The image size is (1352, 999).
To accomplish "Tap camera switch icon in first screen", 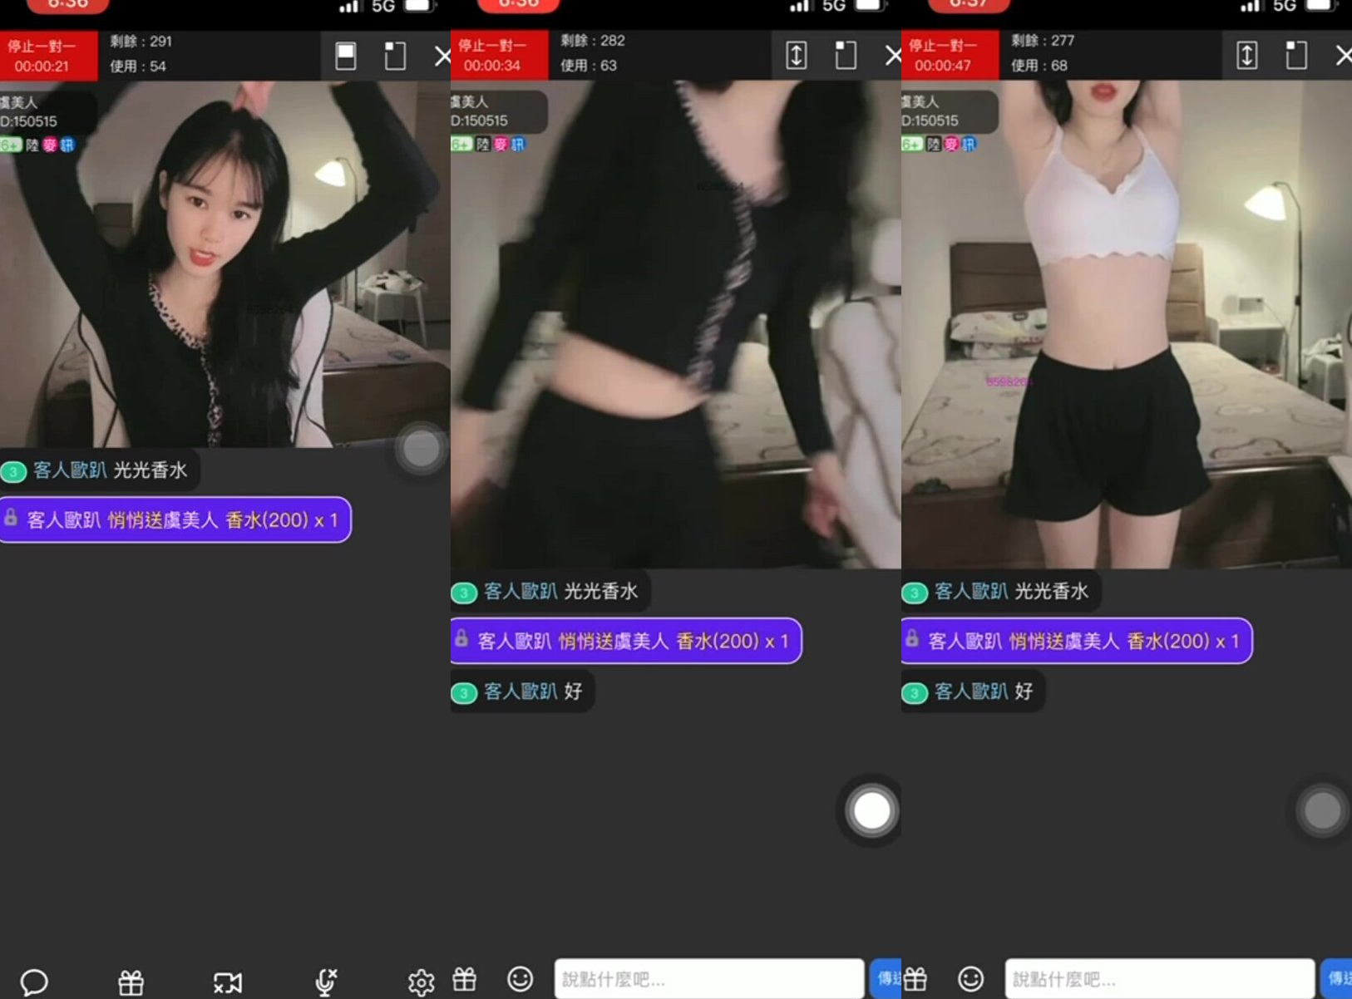I will (228, 982).
